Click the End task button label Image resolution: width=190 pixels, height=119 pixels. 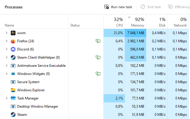[154, 7]
